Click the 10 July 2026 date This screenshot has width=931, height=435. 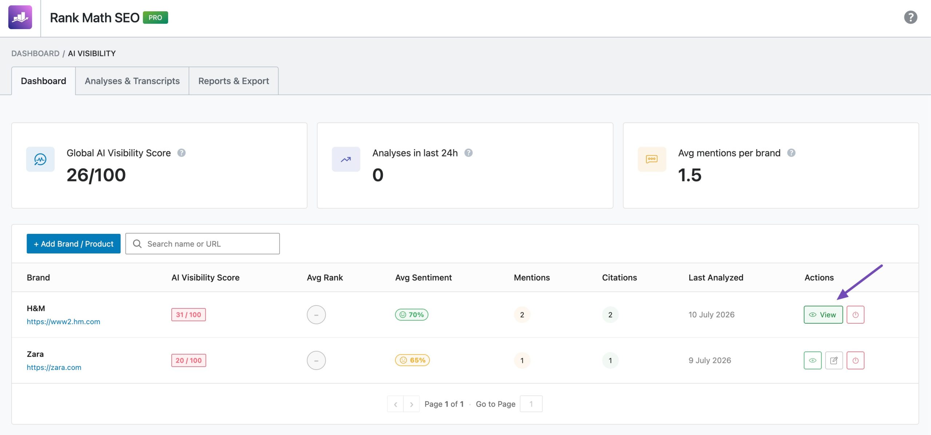coord(711,315)
